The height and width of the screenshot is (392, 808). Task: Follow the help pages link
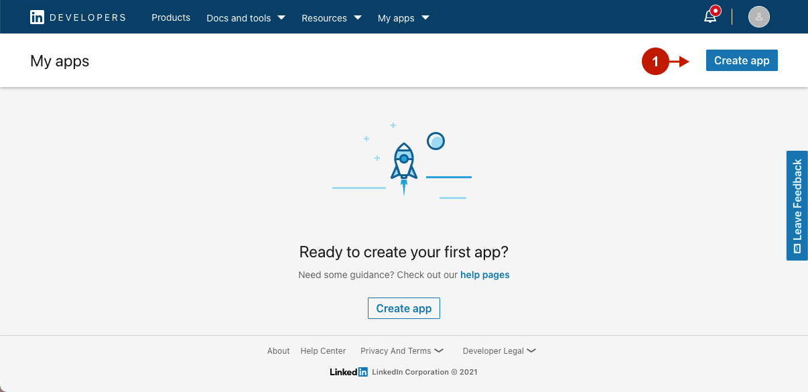coord(484,275)
